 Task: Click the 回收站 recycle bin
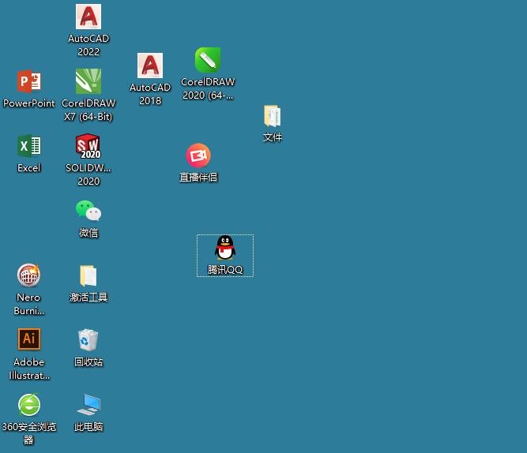click(x=88, y=340)
